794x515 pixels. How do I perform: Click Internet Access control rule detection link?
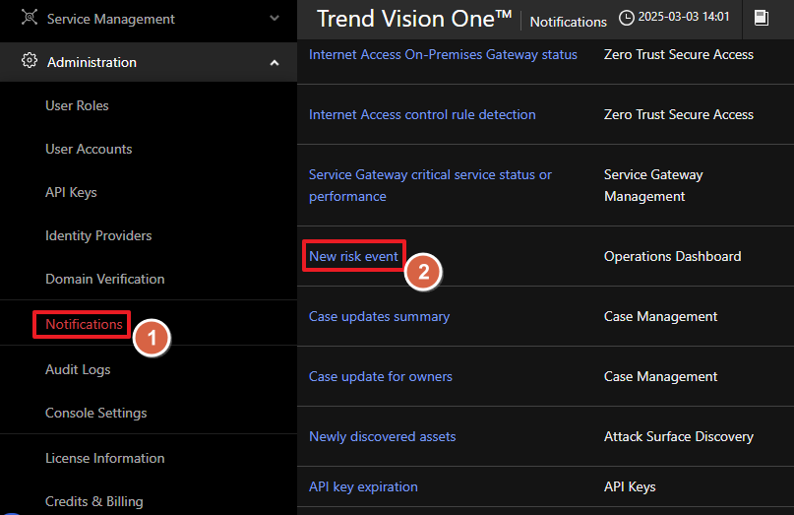(422, 114)
